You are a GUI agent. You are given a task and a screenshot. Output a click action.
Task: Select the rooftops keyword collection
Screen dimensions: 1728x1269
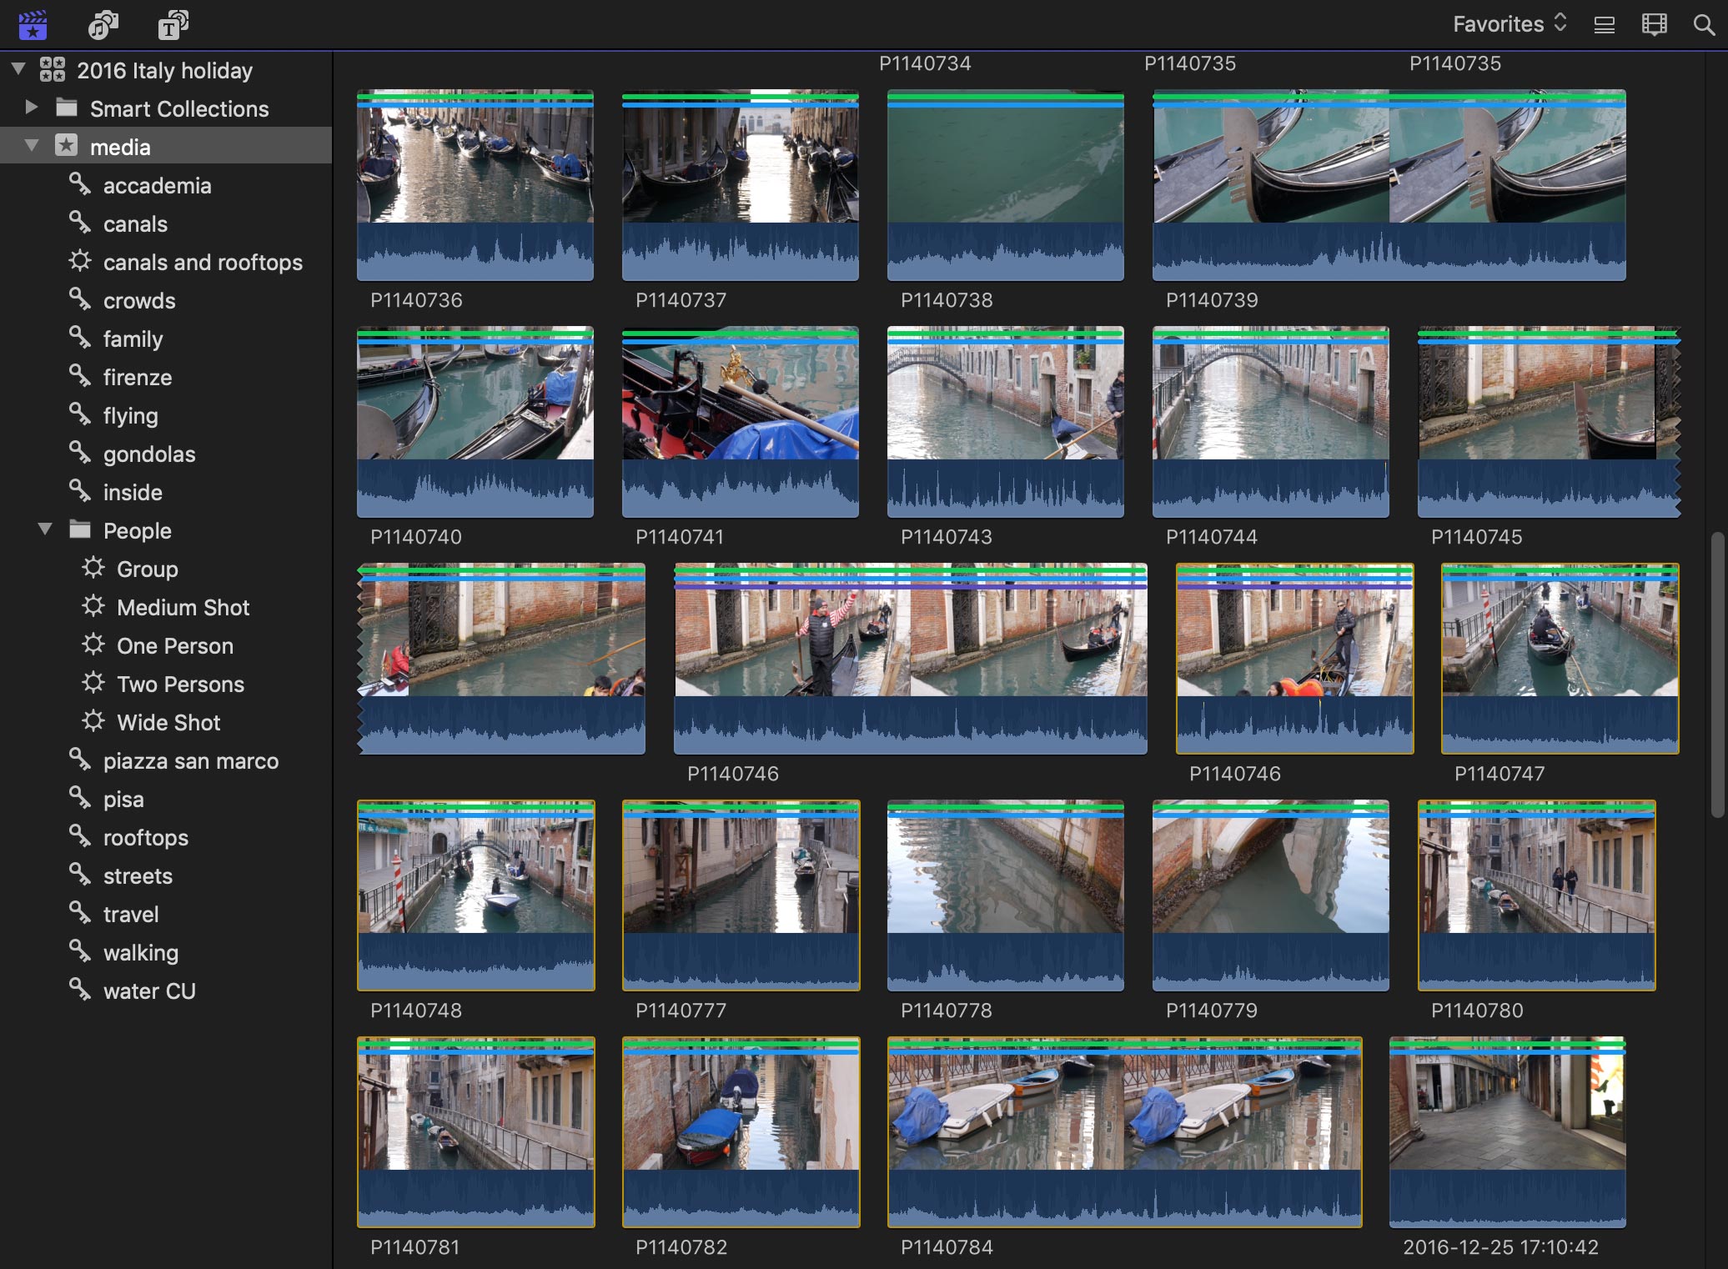pyautogui.click(x=146, y=838)
